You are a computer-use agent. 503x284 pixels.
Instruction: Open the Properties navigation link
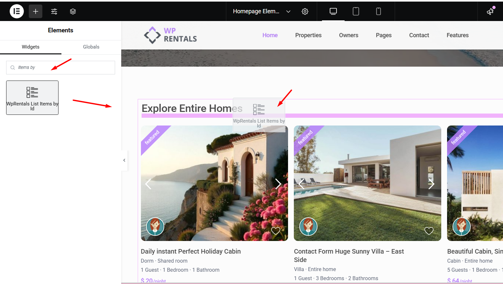[x=308, y=35]
